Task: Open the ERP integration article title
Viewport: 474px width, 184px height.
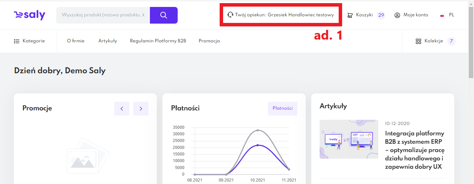Action: pyautogui.click(x=415, y=150)
